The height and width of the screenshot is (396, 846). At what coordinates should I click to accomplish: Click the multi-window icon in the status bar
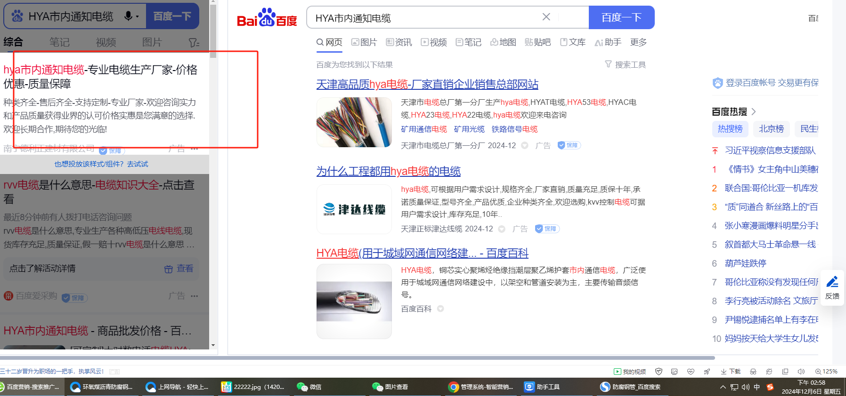click(785, 372)
